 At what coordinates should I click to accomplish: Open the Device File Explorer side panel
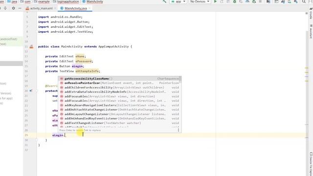pos(311,164)
